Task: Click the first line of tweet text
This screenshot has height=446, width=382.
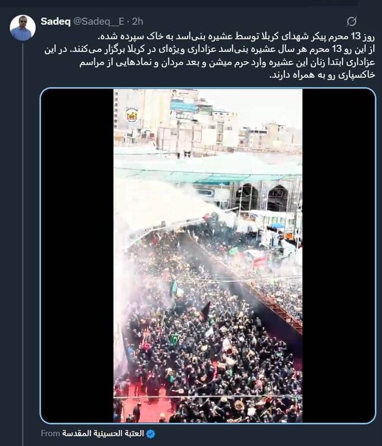Action: [x=236, y=36]
